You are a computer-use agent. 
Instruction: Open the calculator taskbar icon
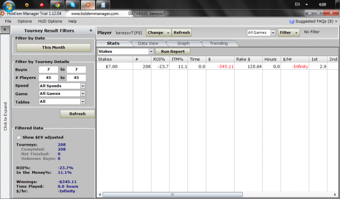tap(103, 5)
